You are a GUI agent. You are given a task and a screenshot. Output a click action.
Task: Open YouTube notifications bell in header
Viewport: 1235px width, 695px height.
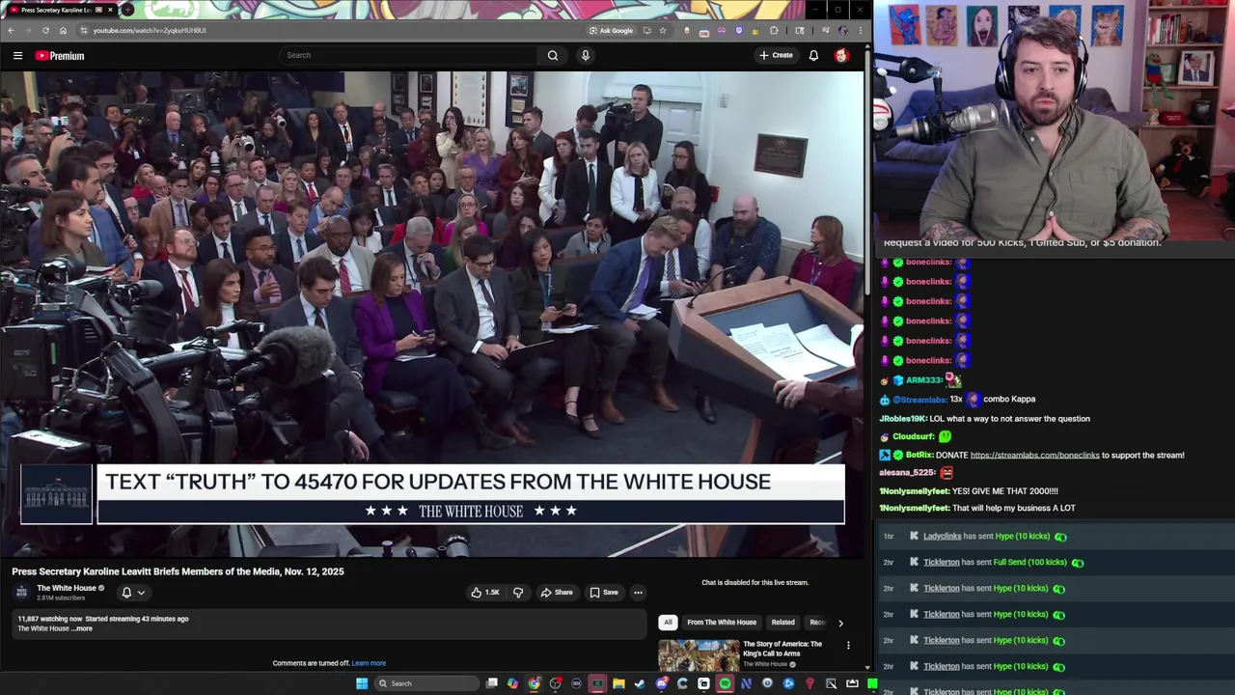click(813, 55)
